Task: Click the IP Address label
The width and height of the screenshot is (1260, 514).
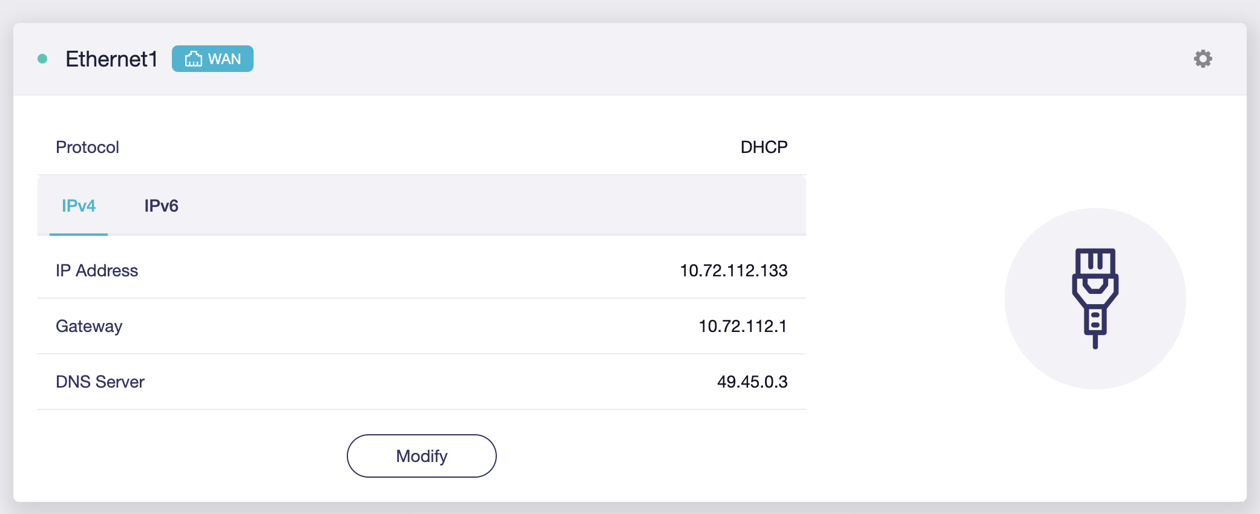Action: tap(97, 270)
